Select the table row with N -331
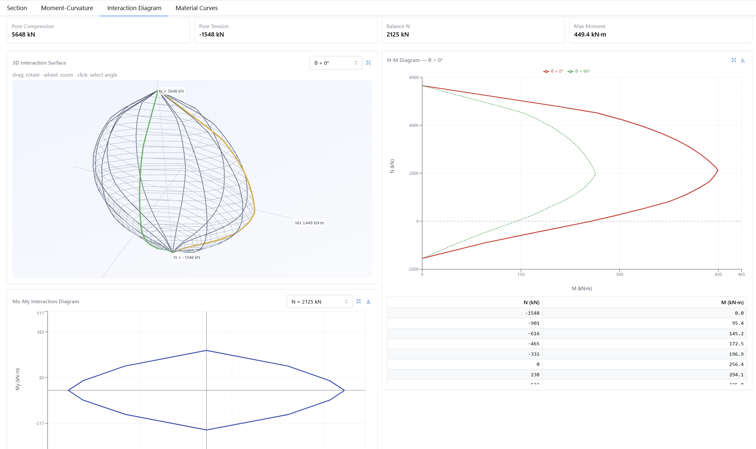Viewport: 756px width, 449px height. click(567, 354)
